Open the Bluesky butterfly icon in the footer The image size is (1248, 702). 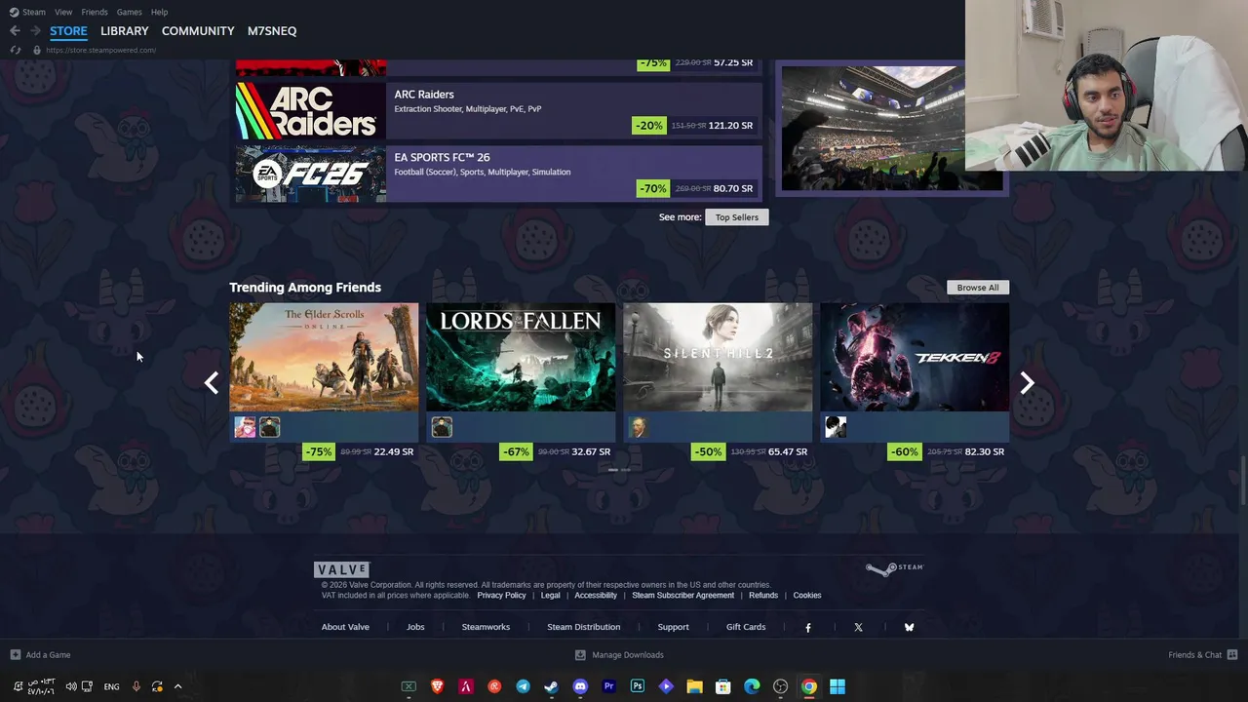(909, 627)
